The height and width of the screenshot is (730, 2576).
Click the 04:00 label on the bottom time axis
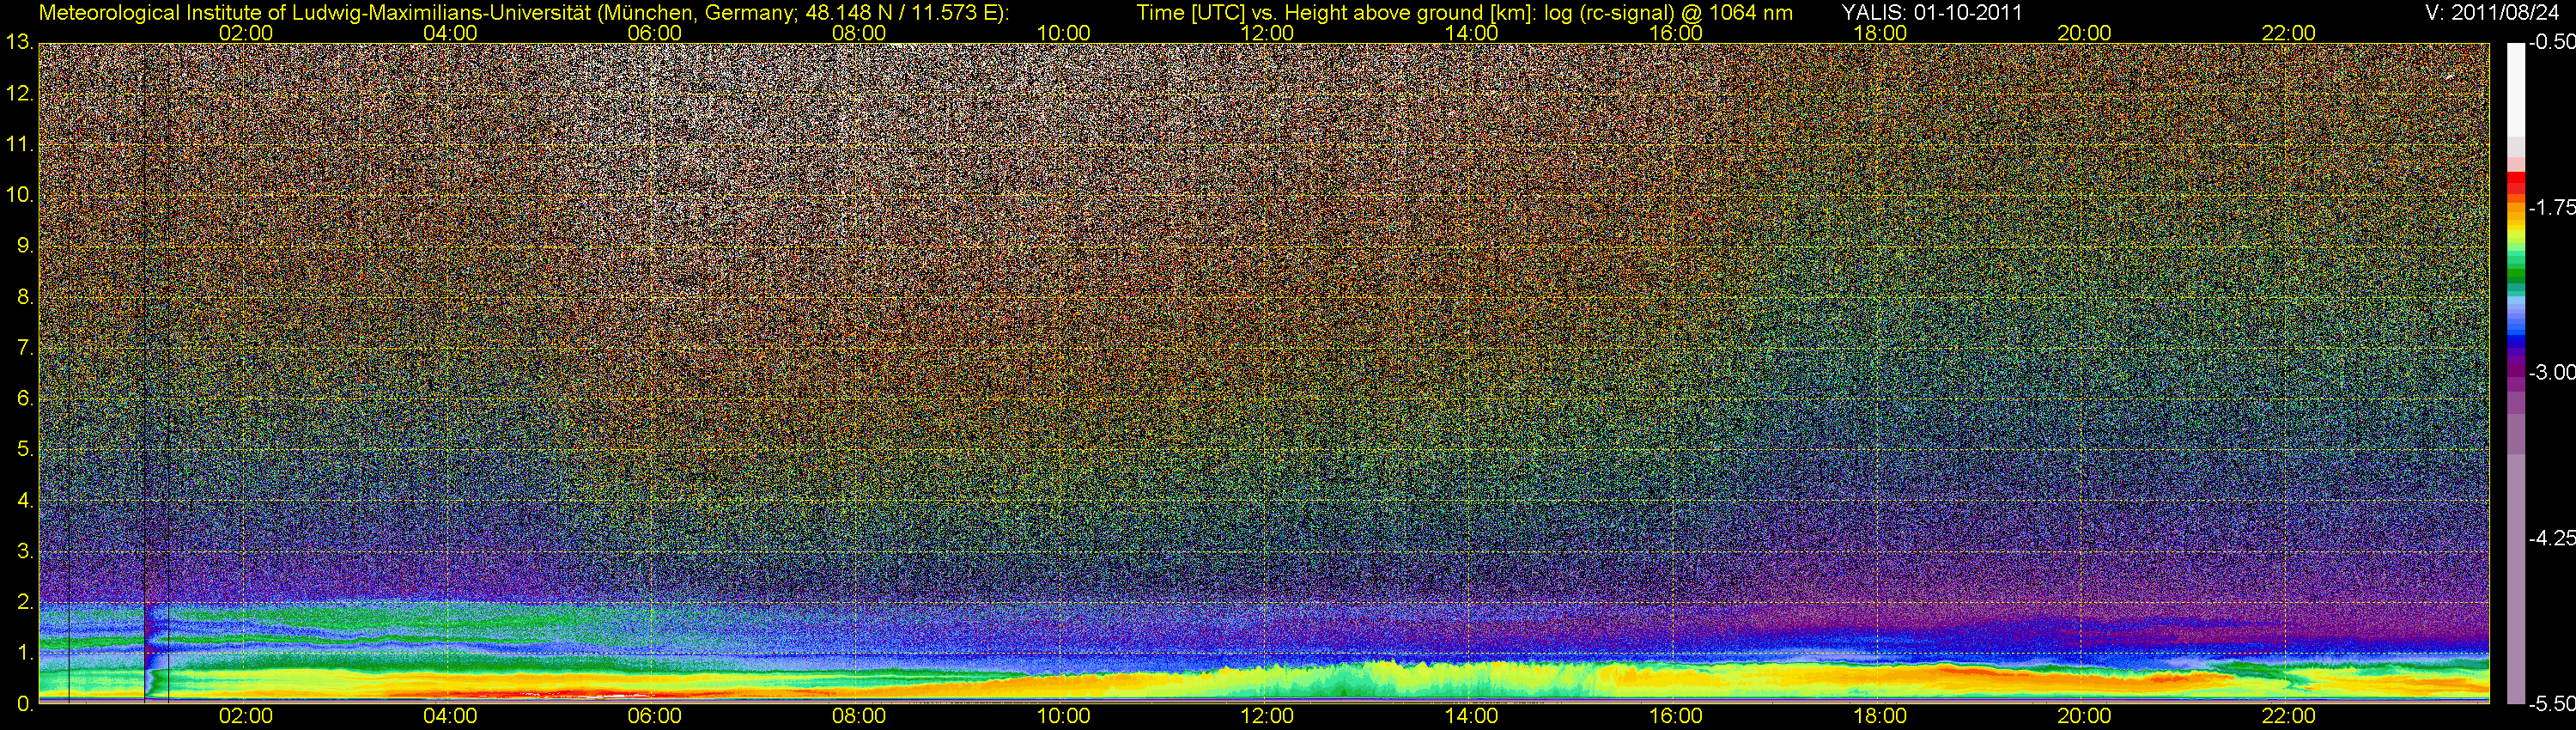pyautogui.click(x=450, y=716)
